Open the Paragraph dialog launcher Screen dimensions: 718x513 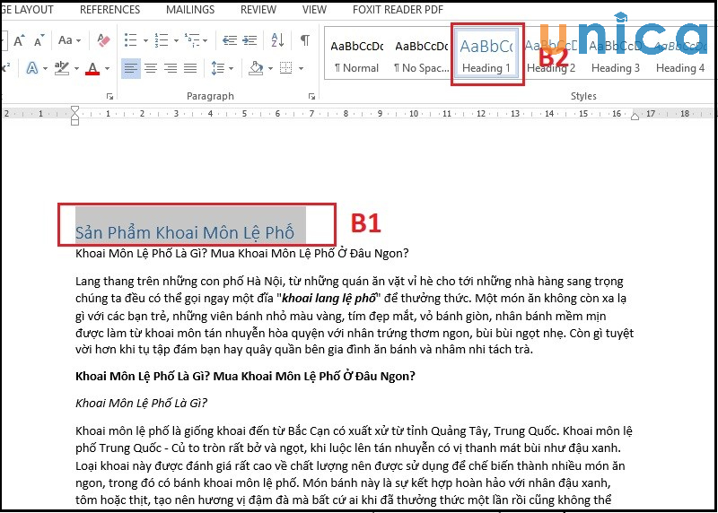coord(311,96)
